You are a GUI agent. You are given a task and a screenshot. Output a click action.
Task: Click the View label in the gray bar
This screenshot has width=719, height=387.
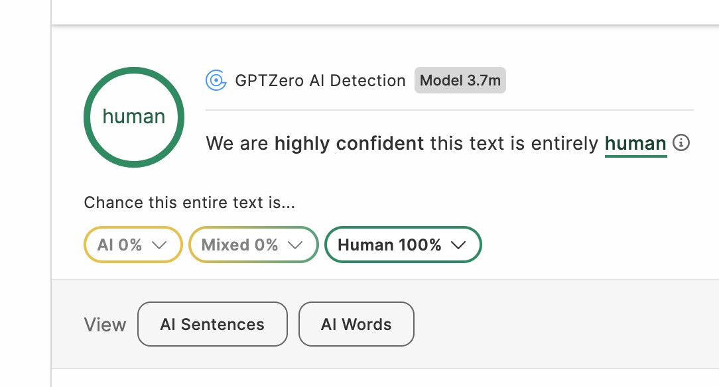105,325
